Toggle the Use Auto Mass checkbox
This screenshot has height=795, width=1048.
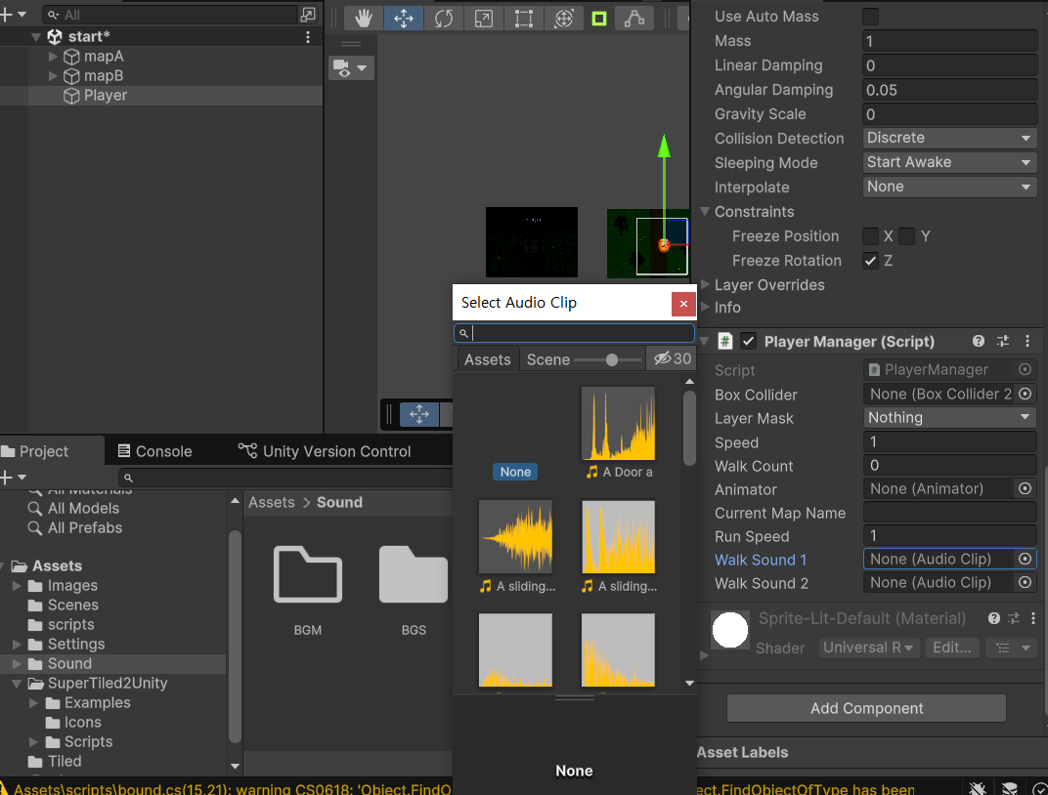coord(870,17)
